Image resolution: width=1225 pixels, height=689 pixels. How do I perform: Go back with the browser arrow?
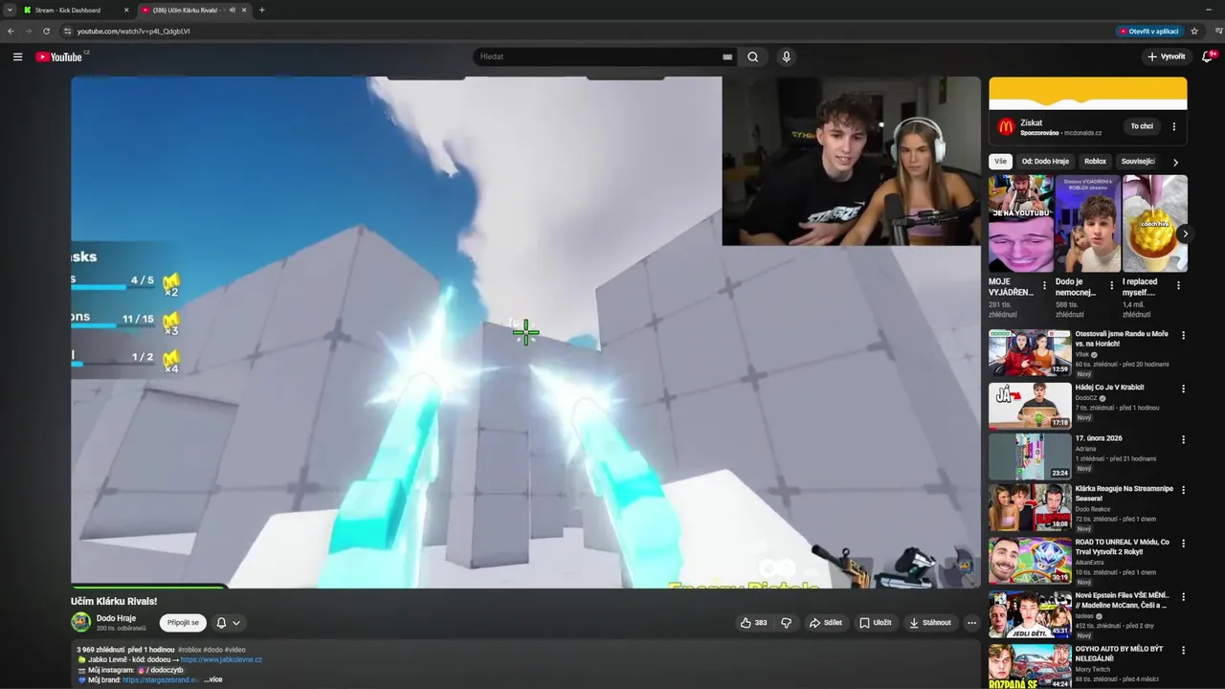coord(11,31)
